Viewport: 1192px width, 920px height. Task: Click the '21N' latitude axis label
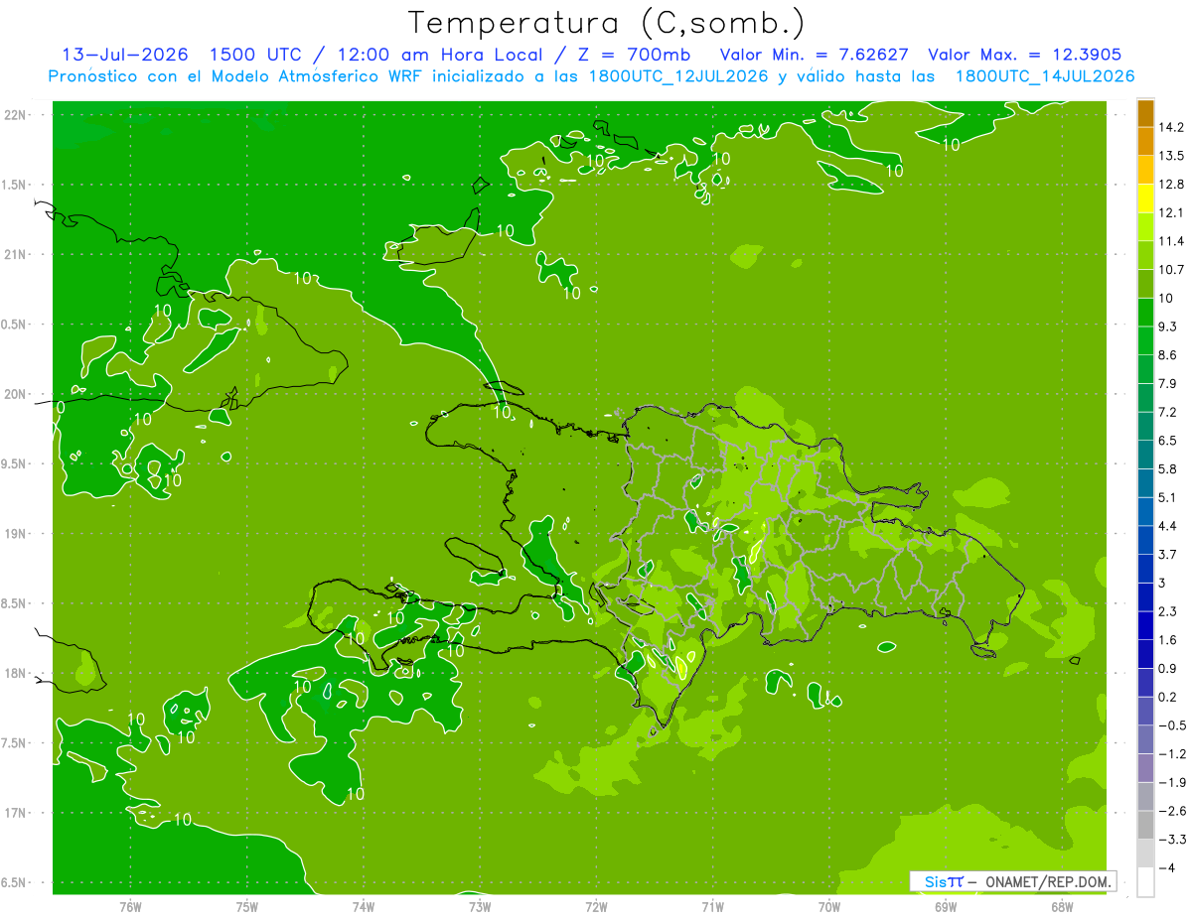pyautogui.click(x=15, y=255)
